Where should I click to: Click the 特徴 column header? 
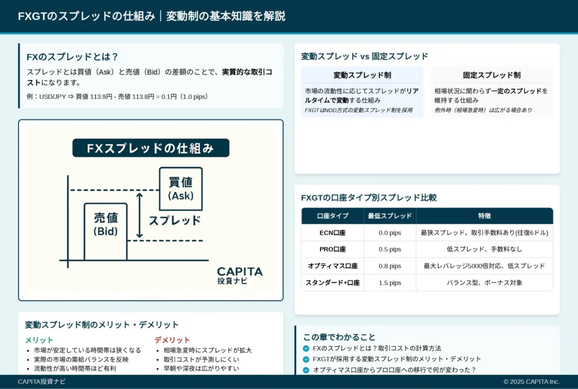pos(484,216)
